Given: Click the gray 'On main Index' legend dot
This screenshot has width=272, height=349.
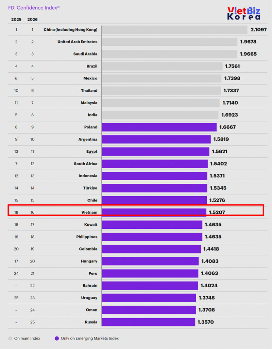Looking at the screenshot, I should pyautogui.click(x=10, y=338).
